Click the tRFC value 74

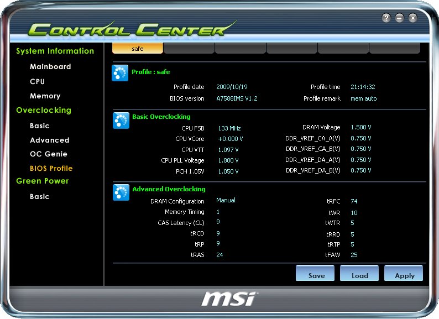click(354, 201)
